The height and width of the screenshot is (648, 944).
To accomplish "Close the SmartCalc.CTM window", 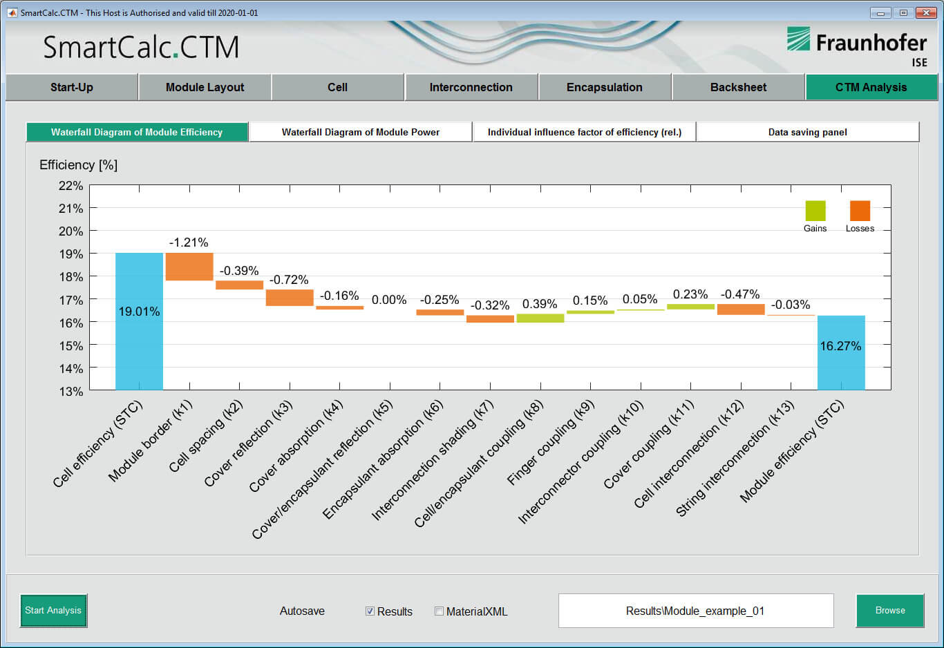I will 926,12.
